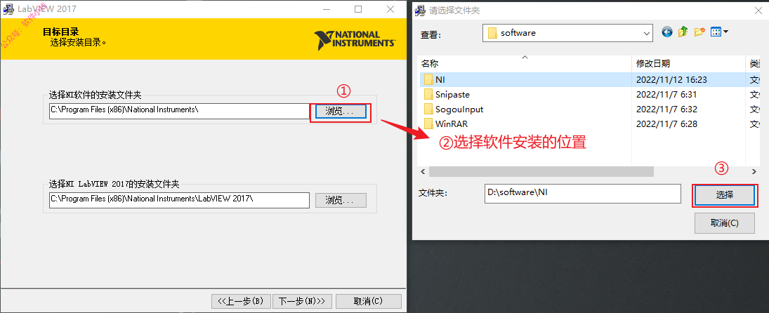Click the 2022/11/12 16:23 date cell
The width and height of the screenshot is (769, 313).
pos(671,79)
